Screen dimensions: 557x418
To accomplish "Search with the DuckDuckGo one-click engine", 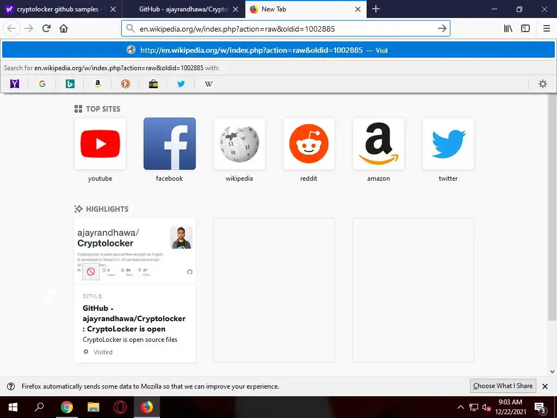I will 126,84.
